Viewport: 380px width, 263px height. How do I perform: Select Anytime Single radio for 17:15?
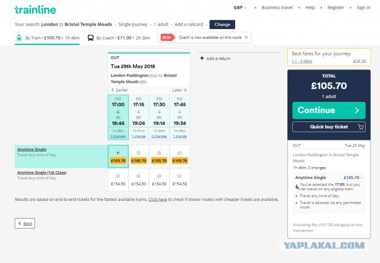click(138, 153)
